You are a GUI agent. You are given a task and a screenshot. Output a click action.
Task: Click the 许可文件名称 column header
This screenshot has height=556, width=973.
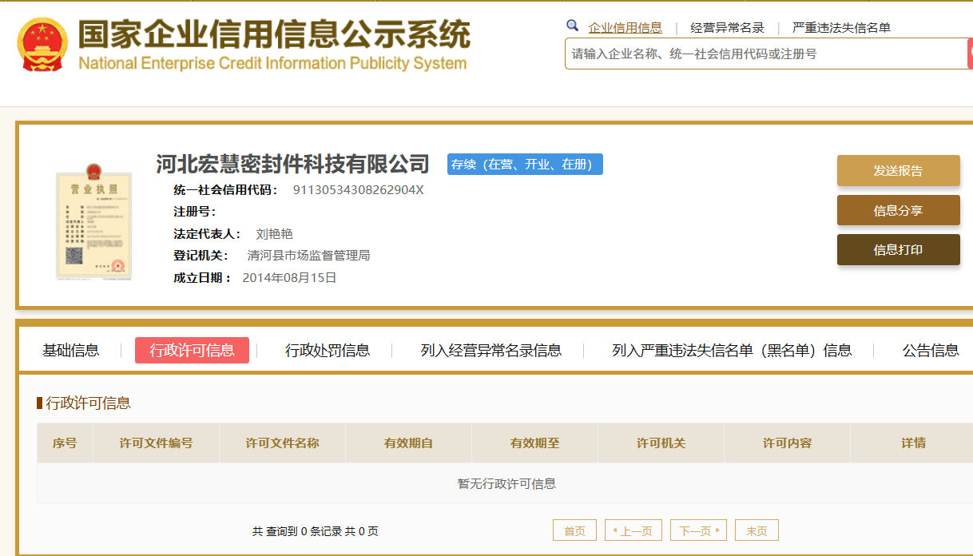tap(282, 443)
